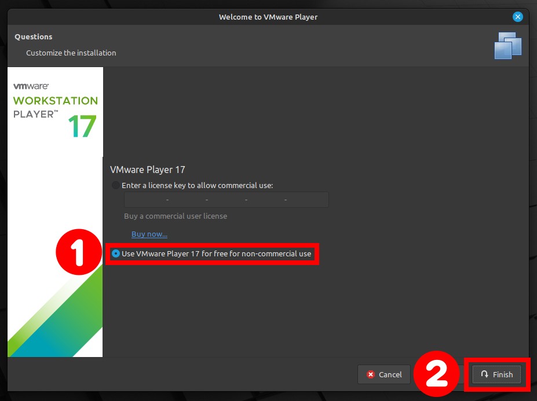537x401 pixels.
Task: Click the 'Questions' heading
Action: [x=33, y=36]
